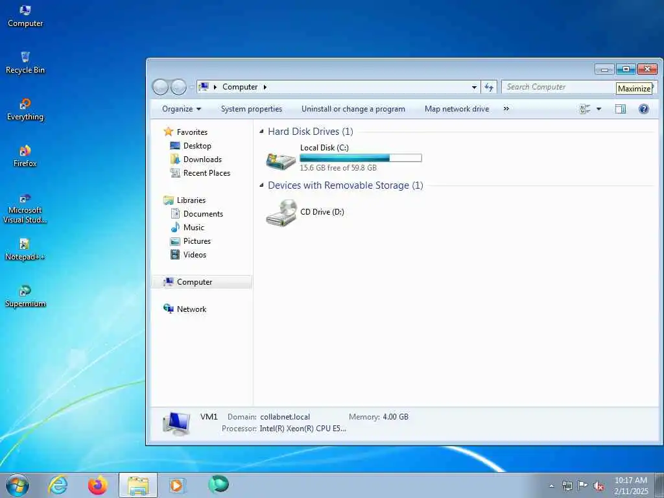Expand the root arrow before Computer in address bar
Viewport: 664px width, 498px height.
point(215,87)
